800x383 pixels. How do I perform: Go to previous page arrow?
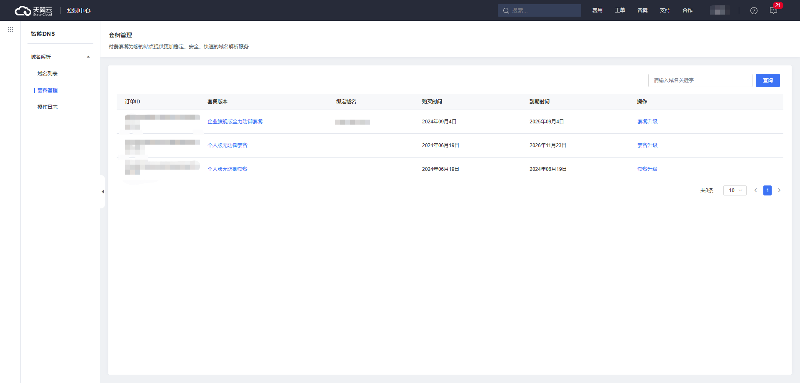point(755,190)
